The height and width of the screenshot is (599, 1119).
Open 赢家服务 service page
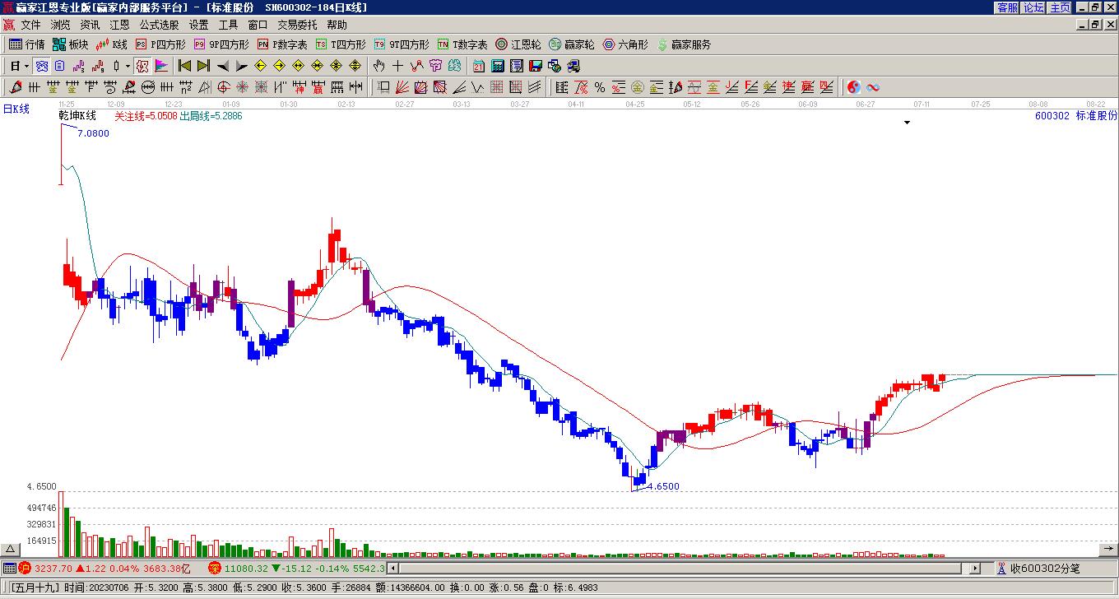pyautogui.click(x=684, y=44)
